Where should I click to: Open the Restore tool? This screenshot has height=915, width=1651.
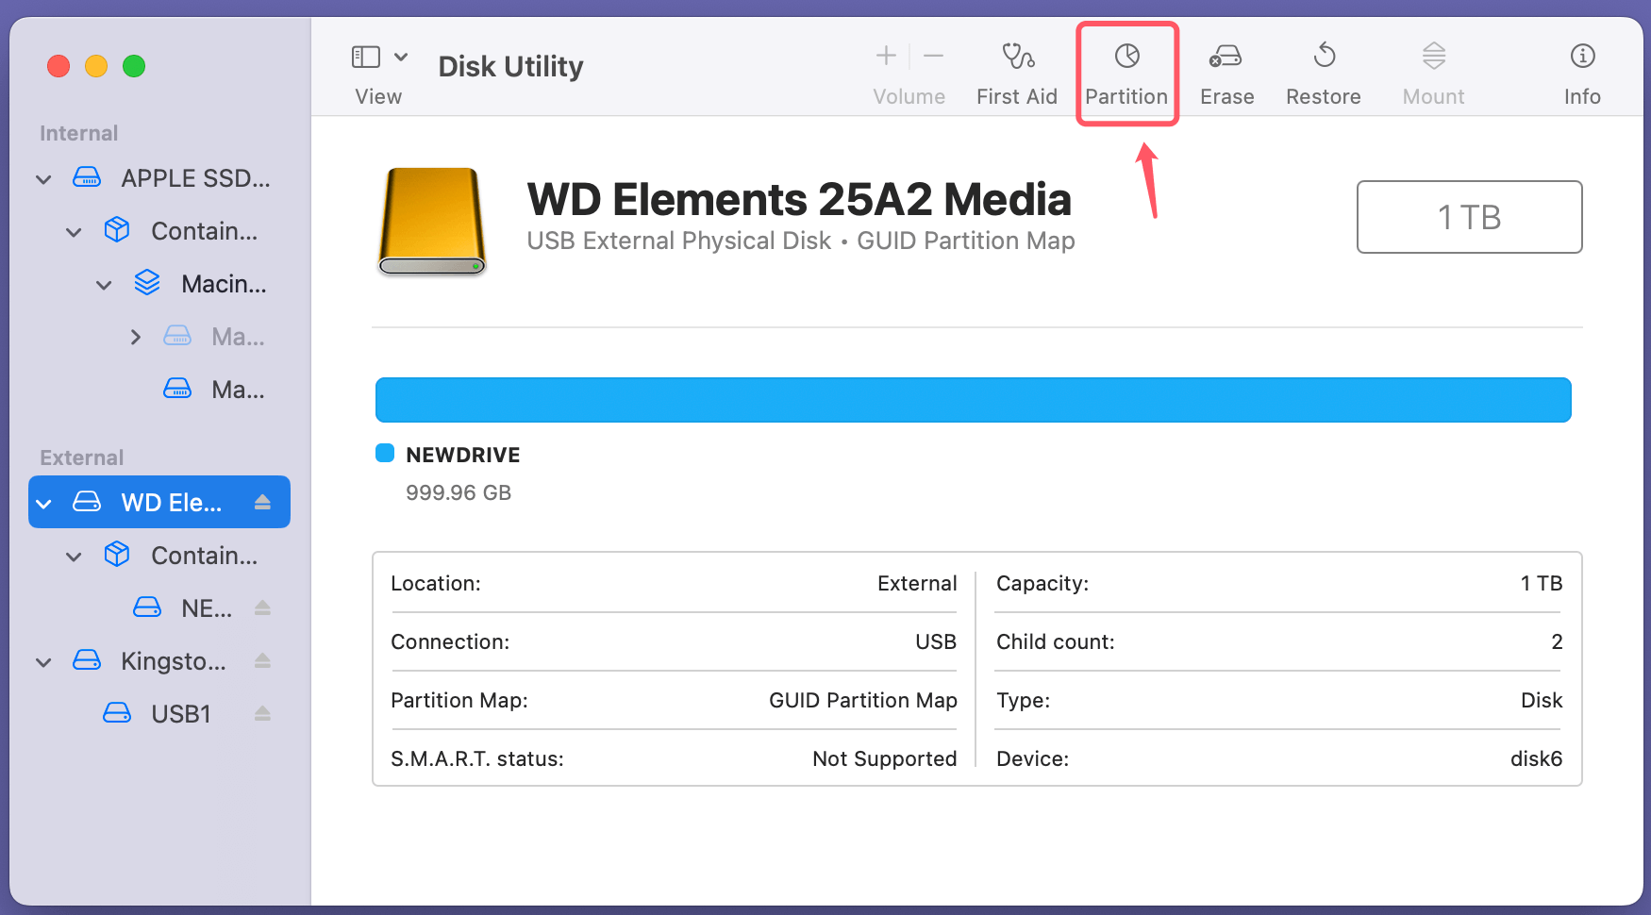[x=1323, y=73]
